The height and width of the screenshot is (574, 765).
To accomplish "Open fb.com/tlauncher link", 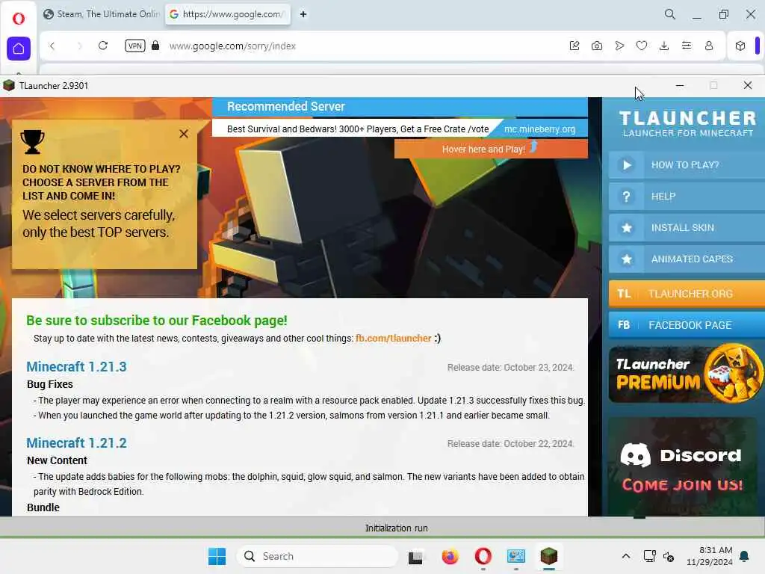I will pyautogui.click(x=393, y=339).
